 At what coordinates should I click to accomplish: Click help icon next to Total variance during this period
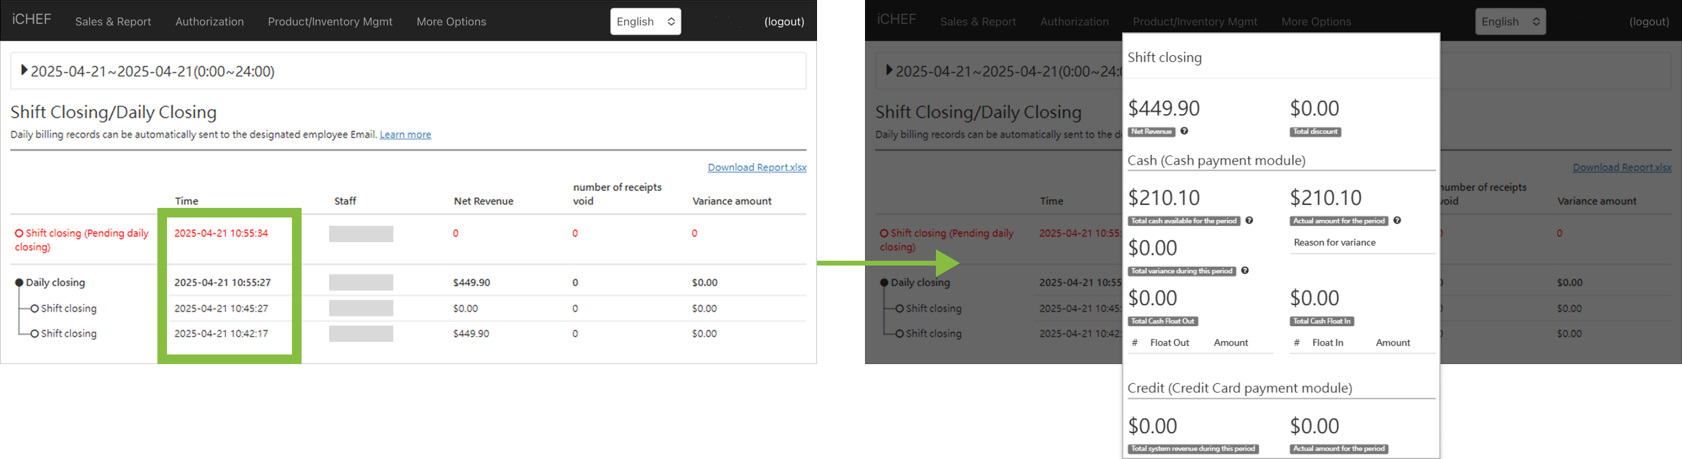pos(1245,271)
